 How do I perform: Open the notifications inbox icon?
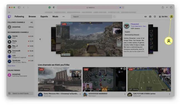pos(150,17)
